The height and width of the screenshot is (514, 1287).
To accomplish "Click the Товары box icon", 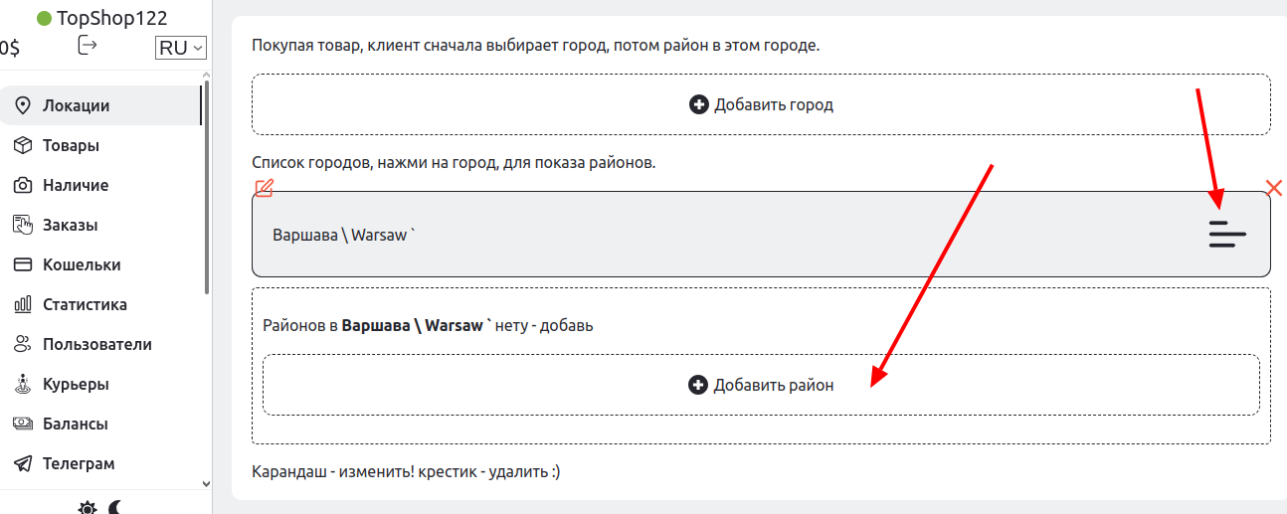I will [23, 146].
